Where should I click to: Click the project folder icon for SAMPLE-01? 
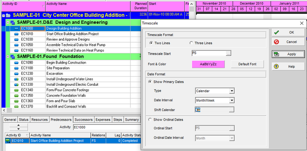pyautogui.click(x=8, y=15)
